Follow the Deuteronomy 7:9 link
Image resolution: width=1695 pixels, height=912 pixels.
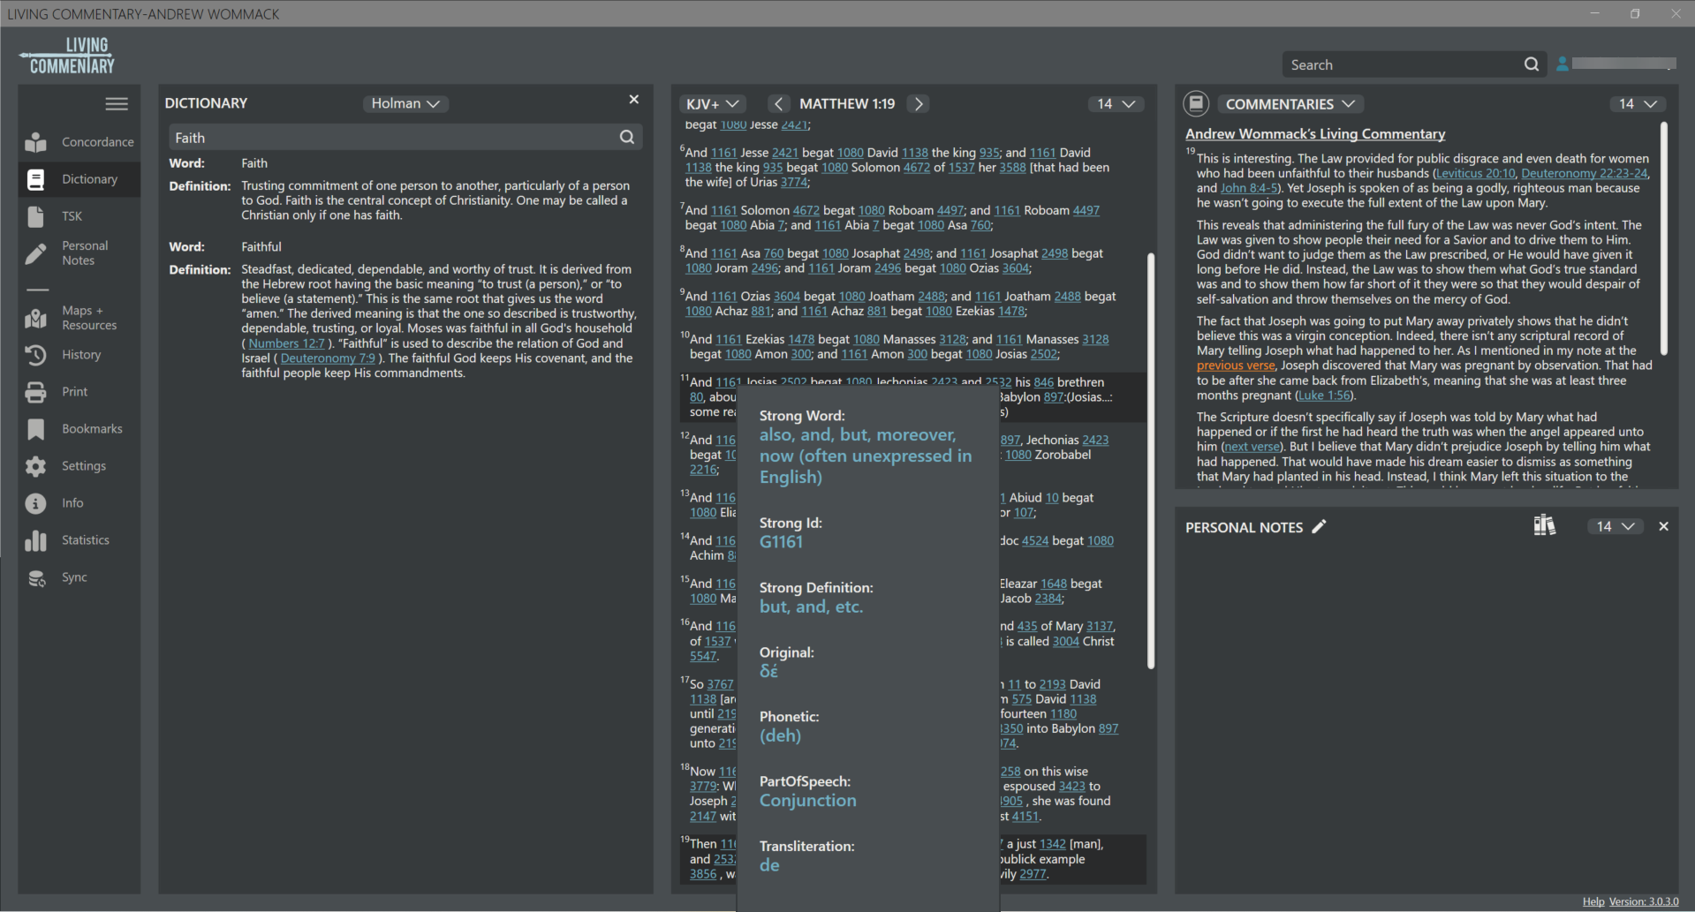(328, 358)
